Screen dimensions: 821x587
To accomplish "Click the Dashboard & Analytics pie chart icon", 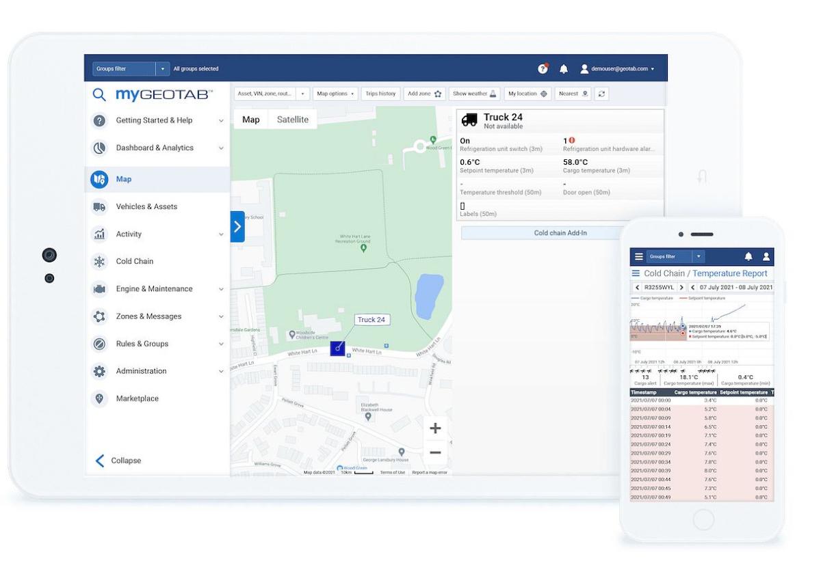I will click(99, 148).
